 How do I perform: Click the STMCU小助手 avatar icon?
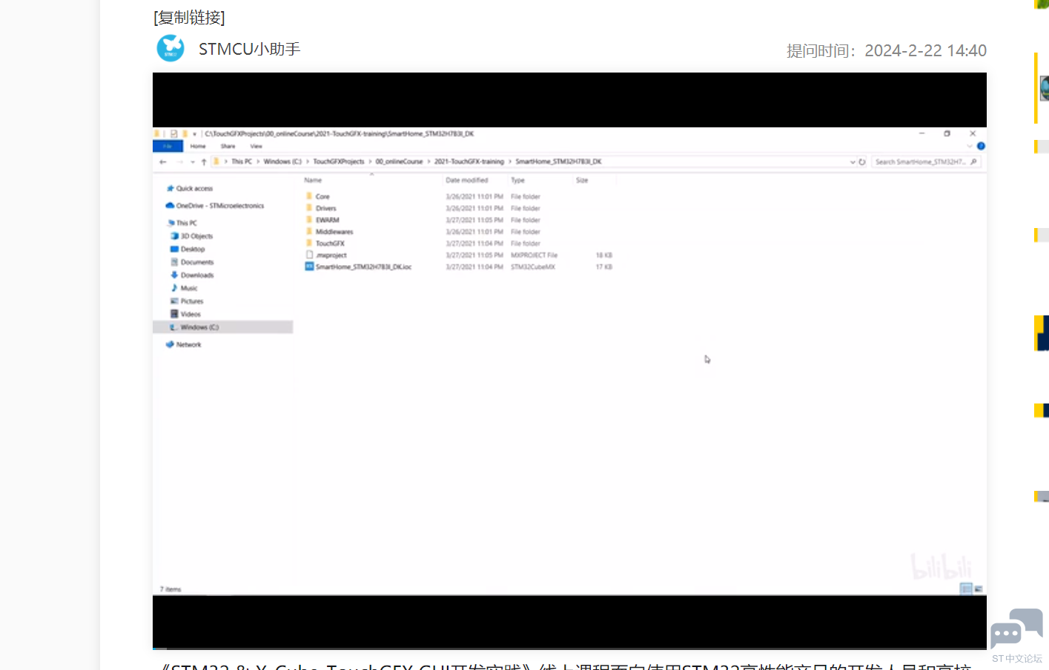(171, 49)
